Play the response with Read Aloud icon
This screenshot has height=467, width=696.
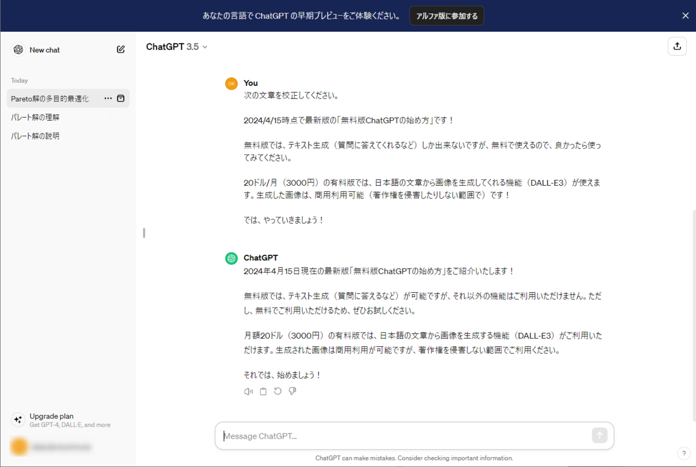tap(248, 392)
